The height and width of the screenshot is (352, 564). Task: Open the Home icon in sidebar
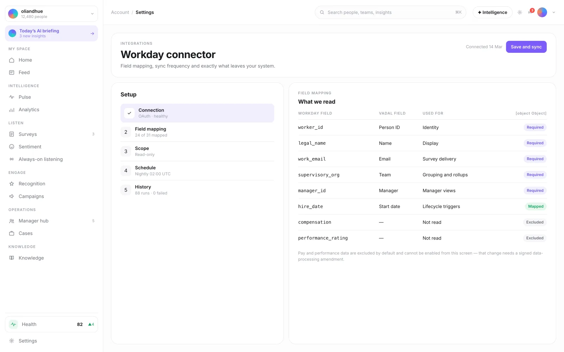[12, 60]
